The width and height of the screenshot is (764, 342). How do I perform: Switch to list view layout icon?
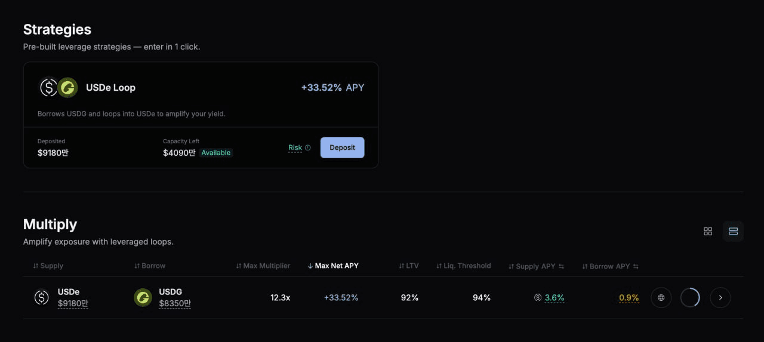pos(733,231)
